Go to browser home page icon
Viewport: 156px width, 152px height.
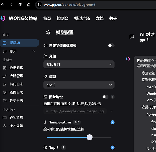29,5
